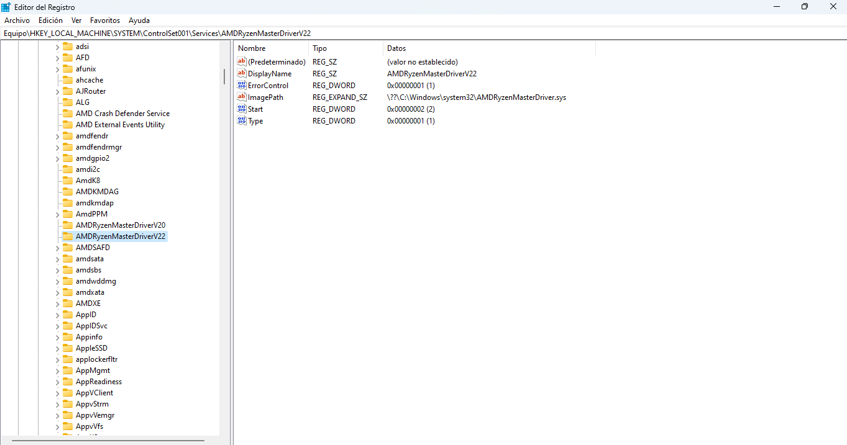Click the Datos column header
This screenshot has width=847, height=445.
(489, 48)
